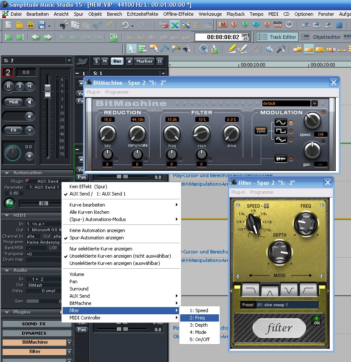Click the 00:00:00:02 time position display
The image size is (351, 362).
[x=223, y=37]
